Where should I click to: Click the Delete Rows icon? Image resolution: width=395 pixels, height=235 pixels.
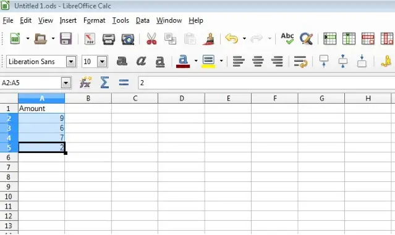coord(368,39)
